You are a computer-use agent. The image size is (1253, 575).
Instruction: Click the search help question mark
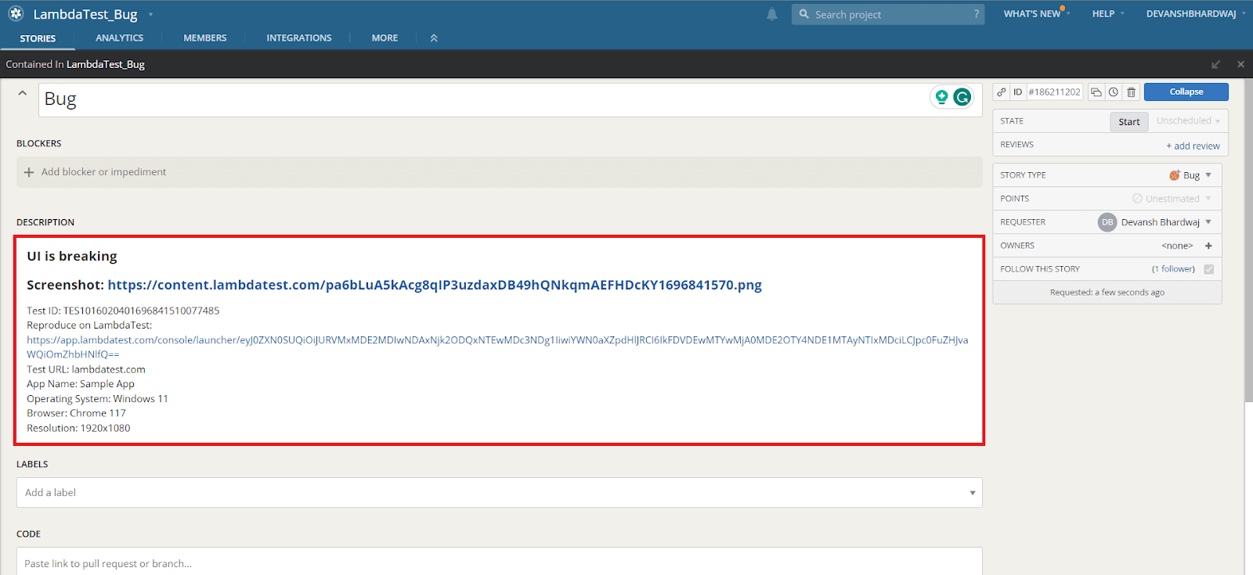[977, 14]
